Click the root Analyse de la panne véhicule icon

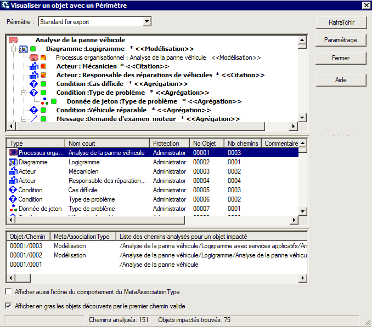pyautogui.click(x=14, y=40)
